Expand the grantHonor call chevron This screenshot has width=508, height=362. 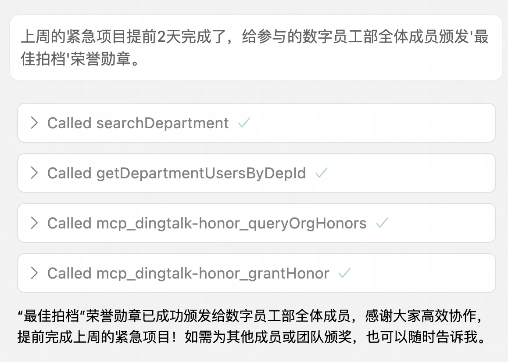click(x=34, y=273)
